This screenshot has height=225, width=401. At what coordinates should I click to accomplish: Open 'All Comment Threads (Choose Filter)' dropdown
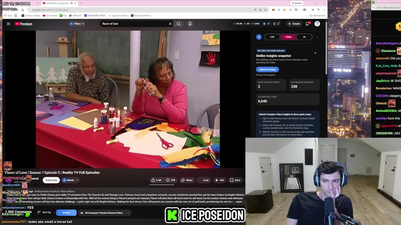click(x=104, y=213)
